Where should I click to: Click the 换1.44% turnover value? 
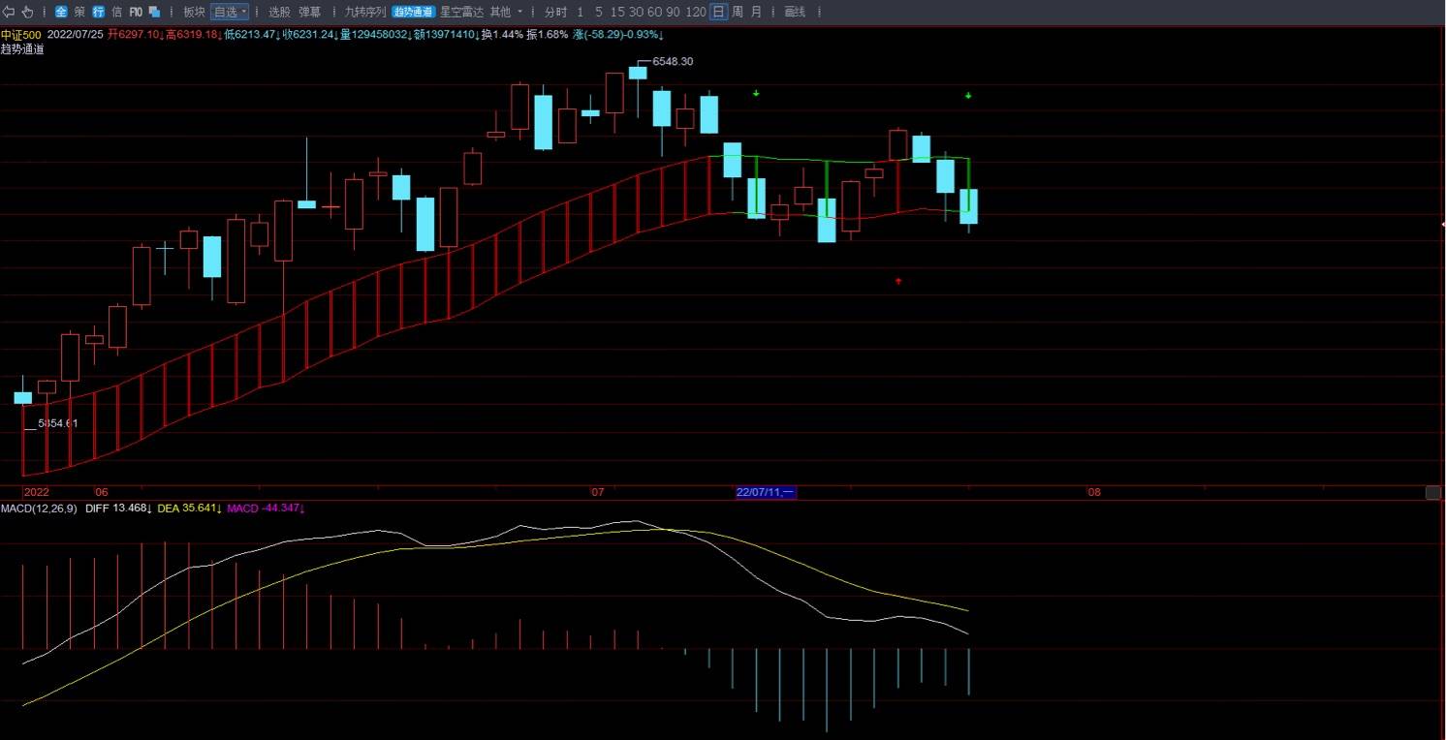tap(502, 35)
